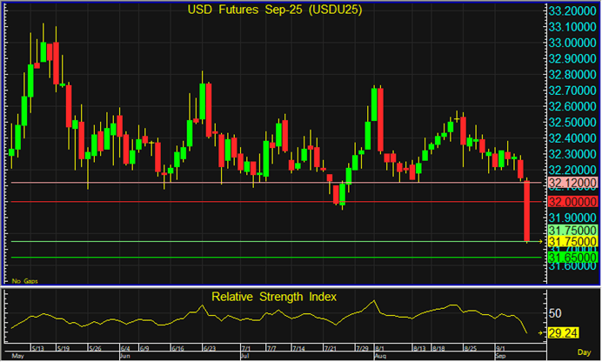Click the 'Aug' month label on time axis
Screen dimensions: 602x362
coord(380,356)
